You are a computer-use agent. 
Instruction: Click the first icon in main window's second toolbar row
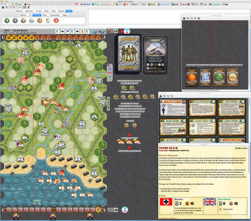3,7
